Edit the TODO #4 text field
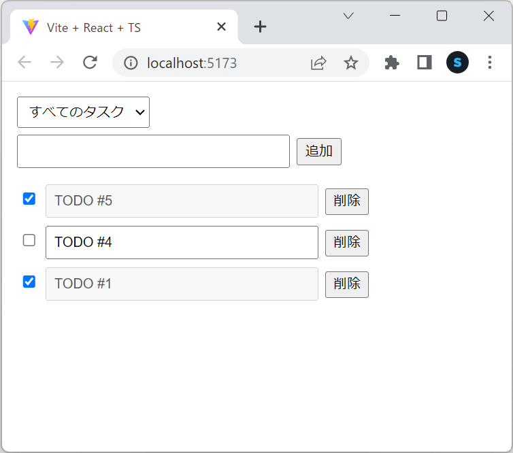The width and height of the screenshot is (513, 453). (x=182, y=242)
